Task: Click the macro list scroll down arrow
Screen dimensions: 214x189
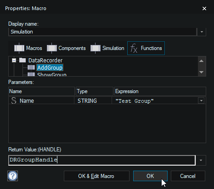Action: [202, 72]
